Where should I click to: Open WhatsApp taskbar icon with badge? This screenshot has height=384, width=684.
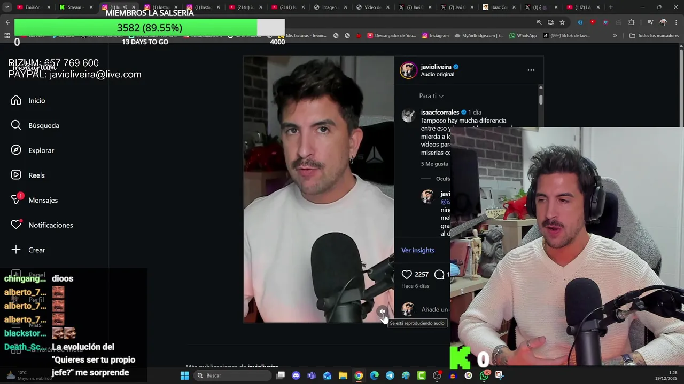(484, 375)
